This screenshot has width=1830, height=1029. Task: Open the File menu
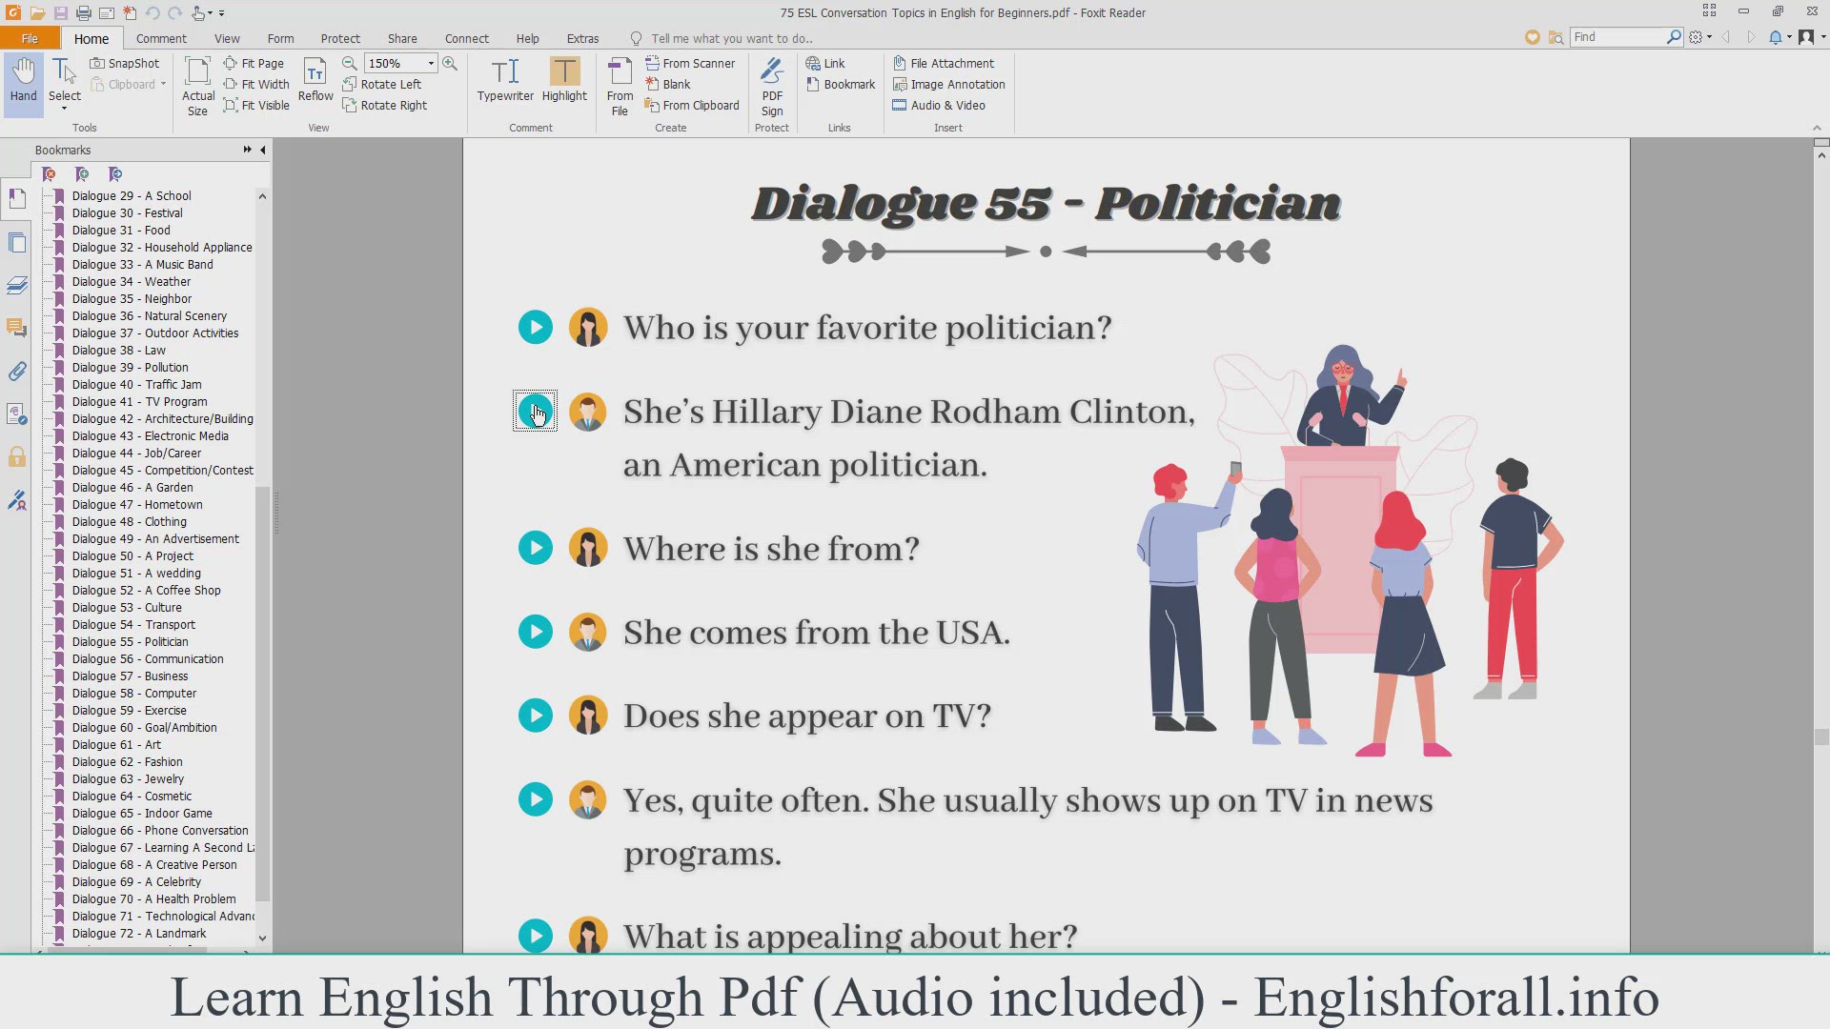(30, 38)
